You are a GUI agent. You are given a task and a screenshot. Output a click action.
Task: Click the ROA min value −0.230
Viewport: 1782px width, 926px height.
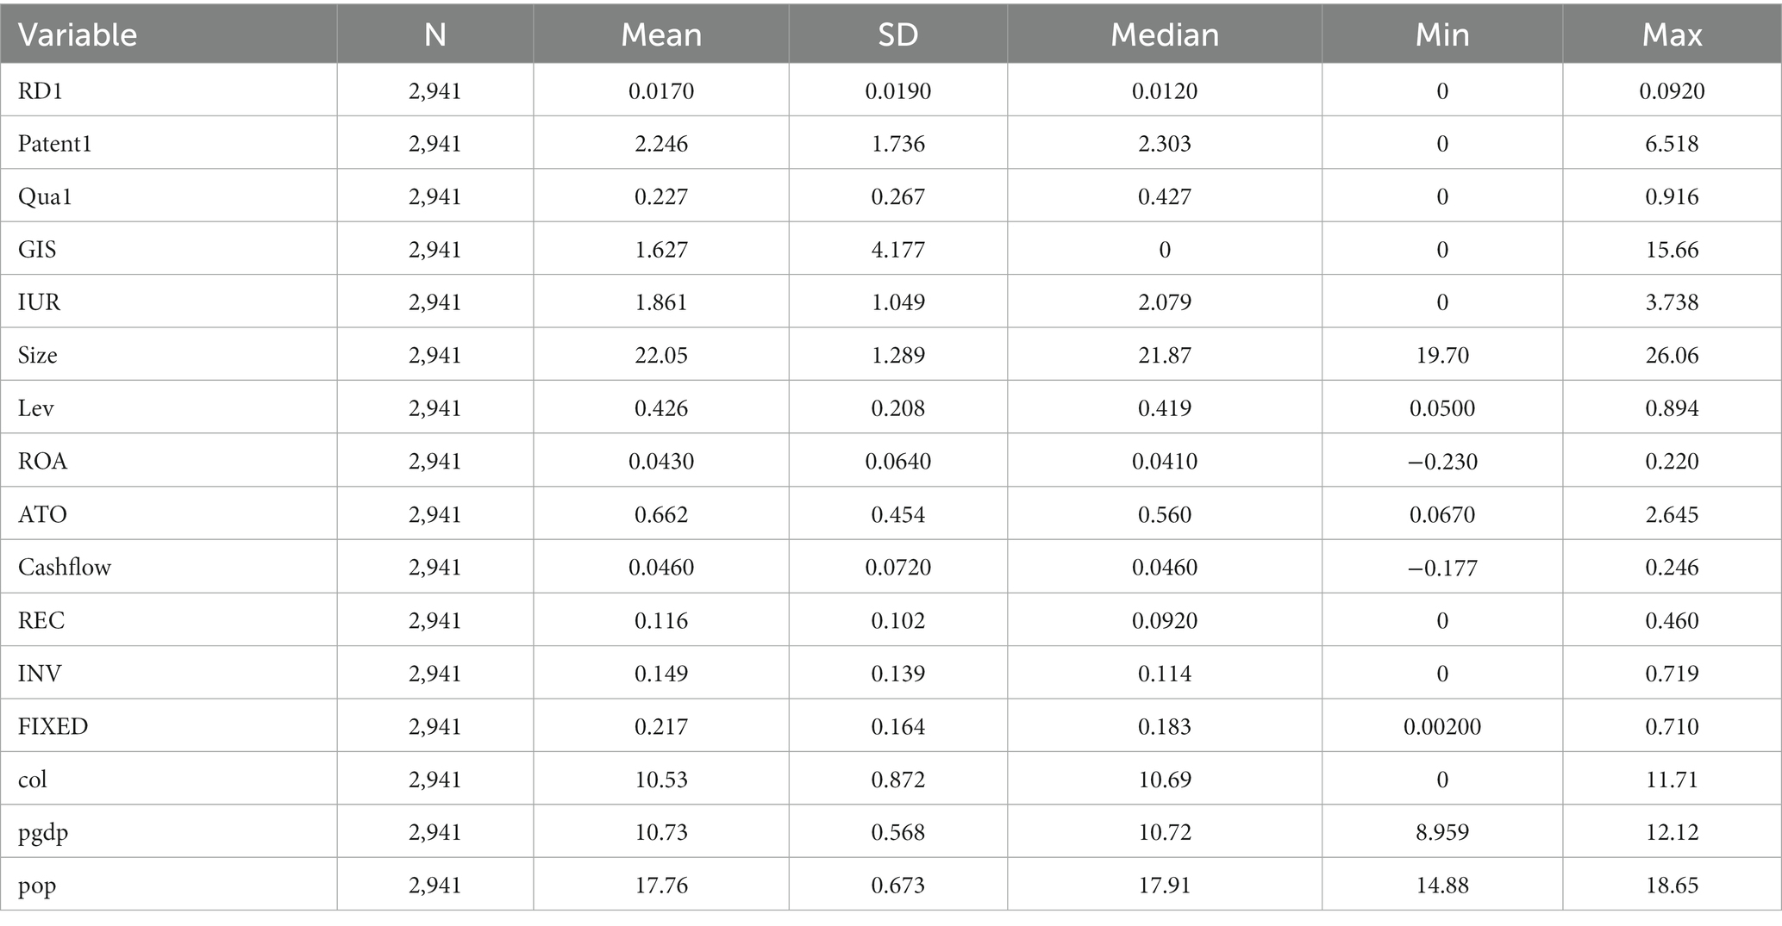(x=1442, y=462)
